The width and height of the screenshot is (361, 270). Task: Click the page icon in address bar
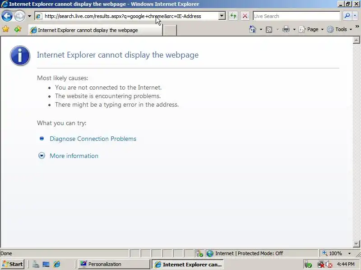tap(39, 16)
